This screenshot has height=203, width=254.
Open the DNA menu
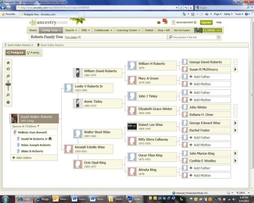coord(86,30)
